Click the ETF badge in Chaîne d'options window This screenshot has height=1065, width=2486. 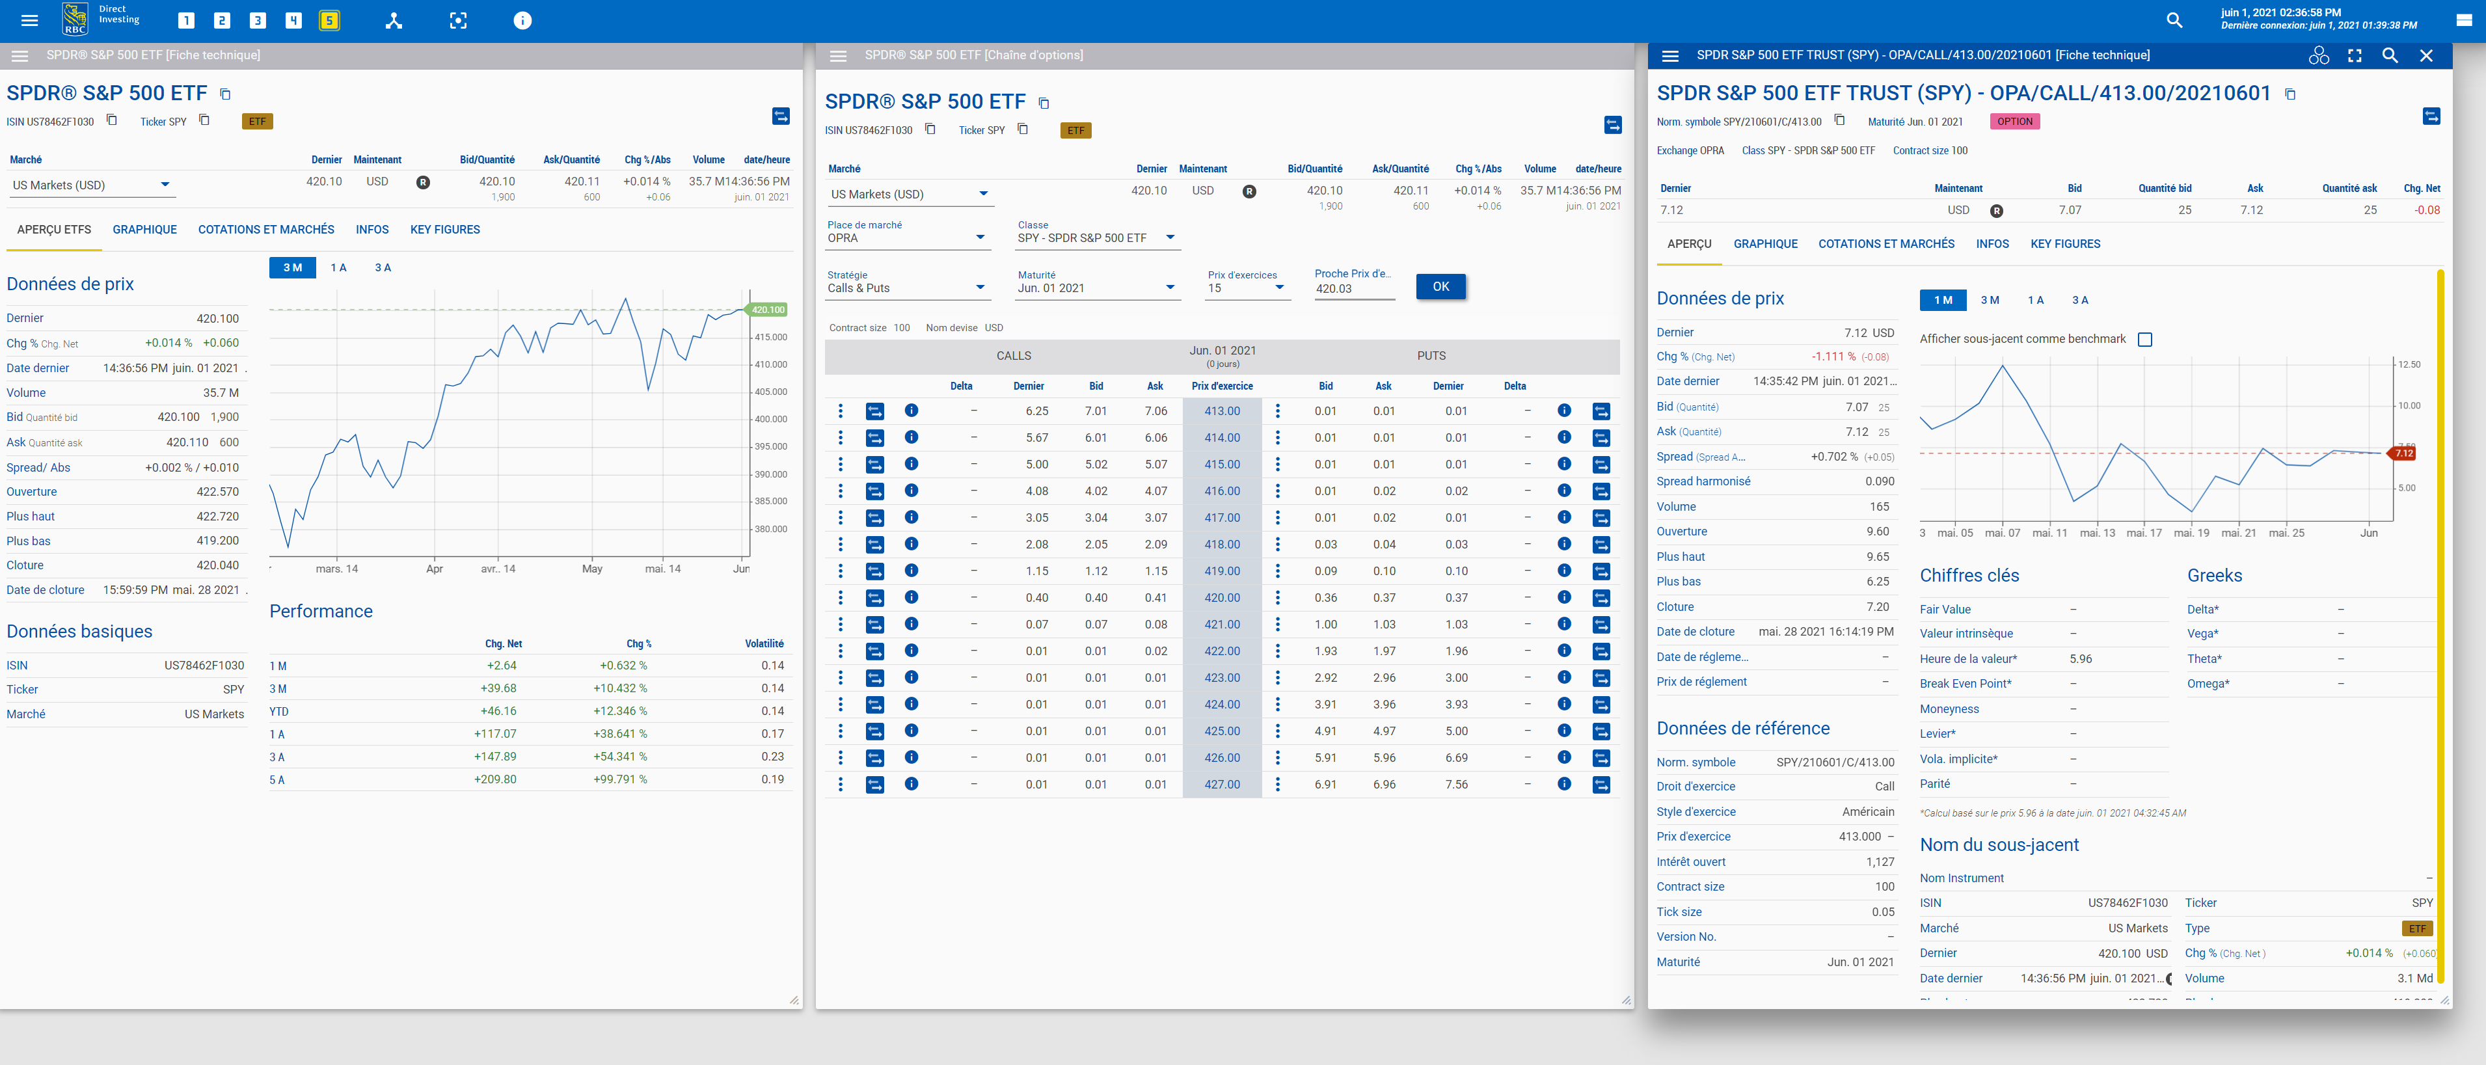point(1076,130)
